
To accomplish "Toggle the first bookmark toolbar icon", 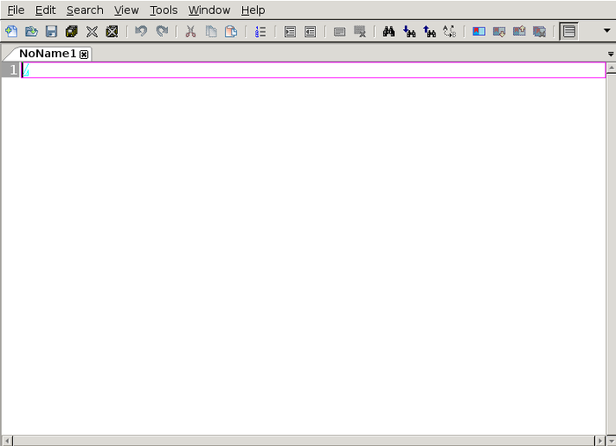I will [x=479, y=32].
